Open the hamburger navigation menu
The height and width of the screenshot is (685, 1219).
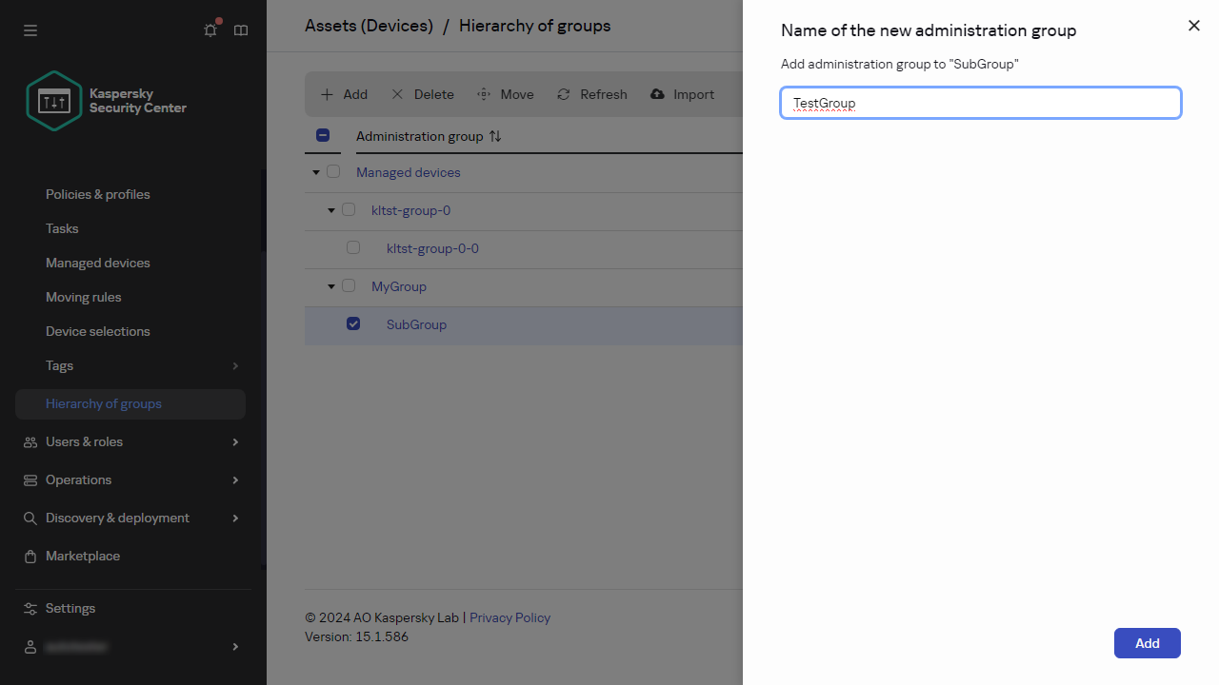pos(30,30)
